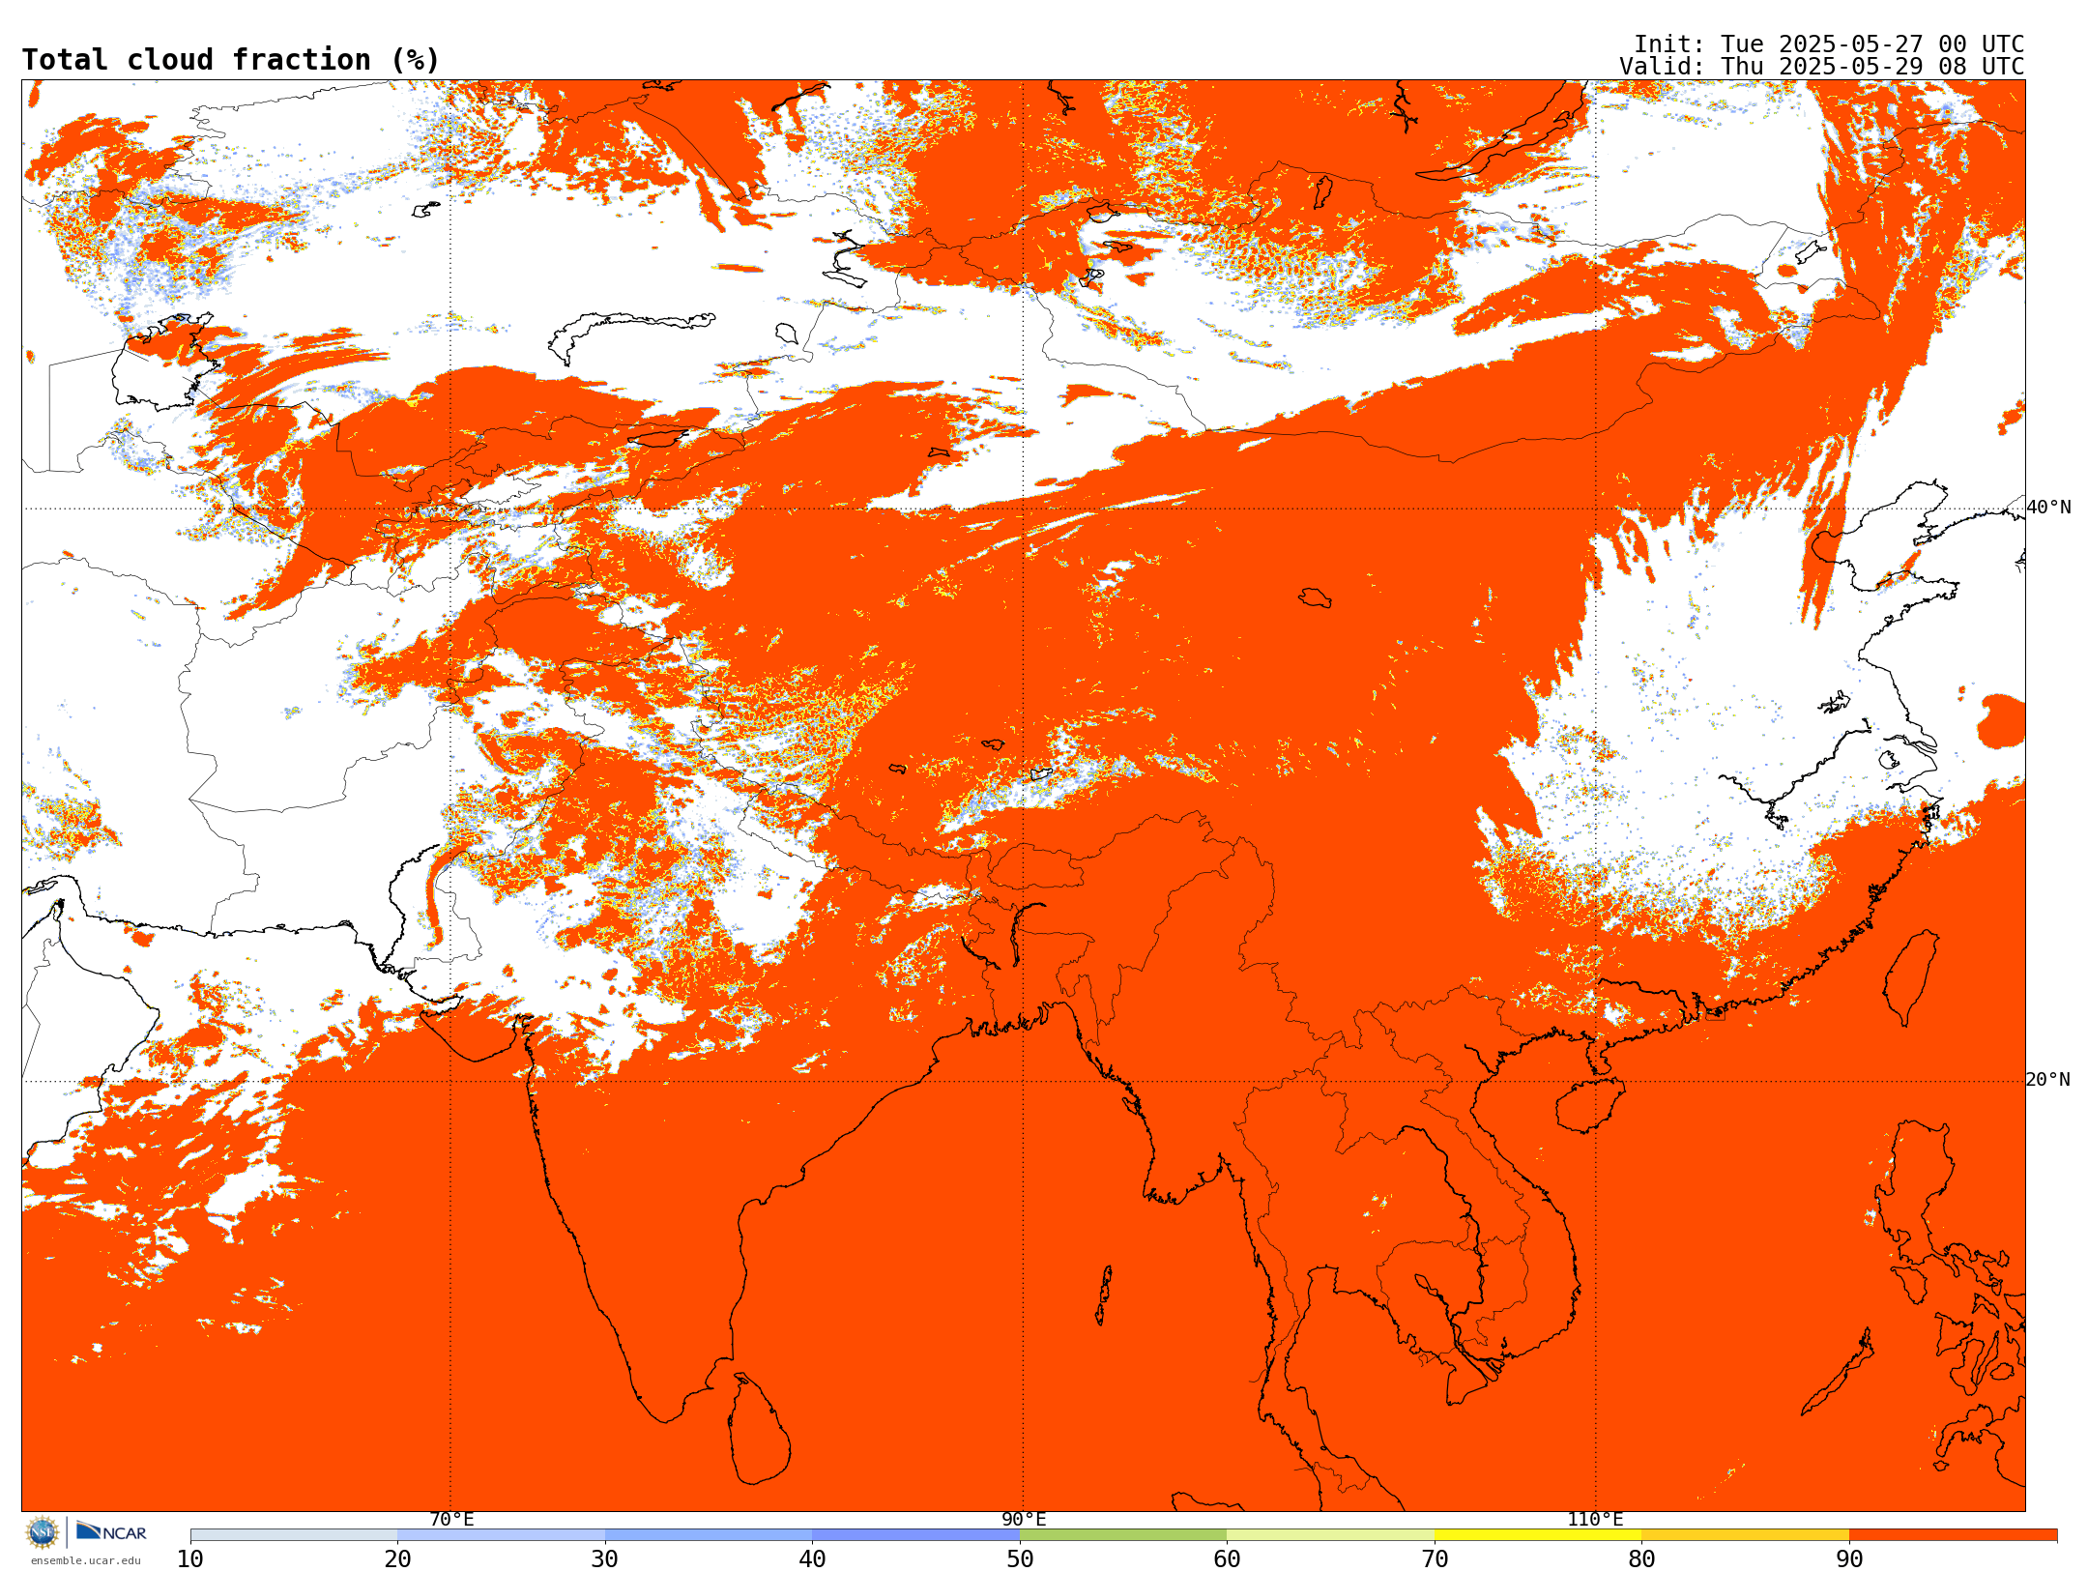Click the 40°N latitude label
Screen dimensions: 2088x1572
[2048, 508]
